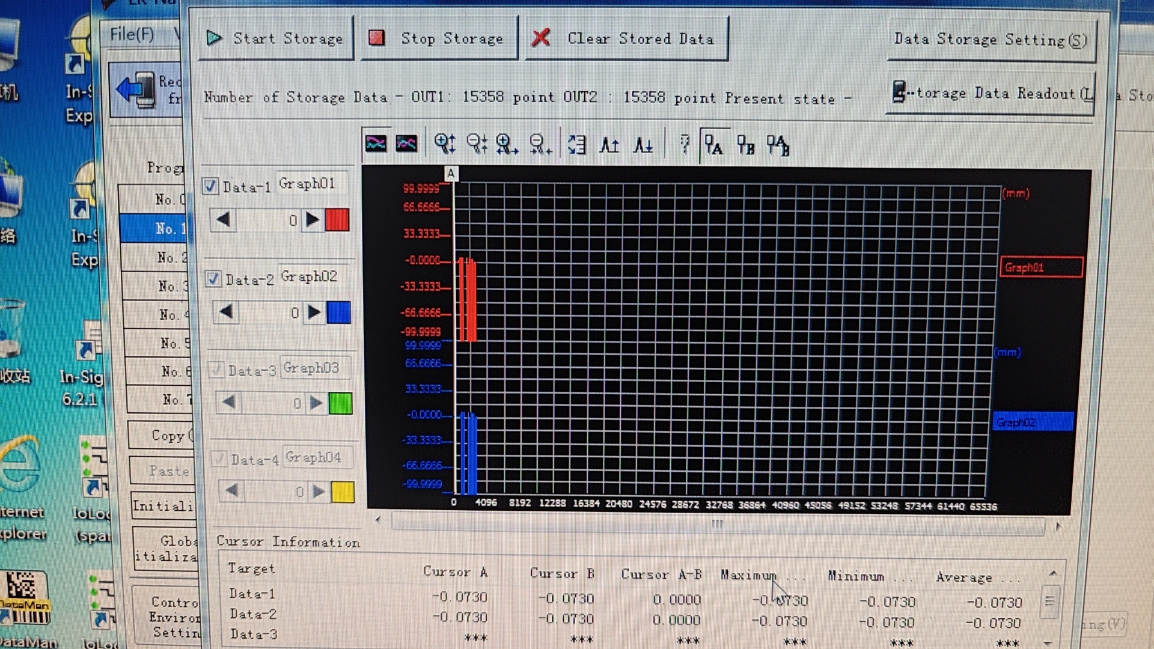Click the vertical zoom-in magnifier icon
The height and width of the screenshot is (649, 1154).
445,144
